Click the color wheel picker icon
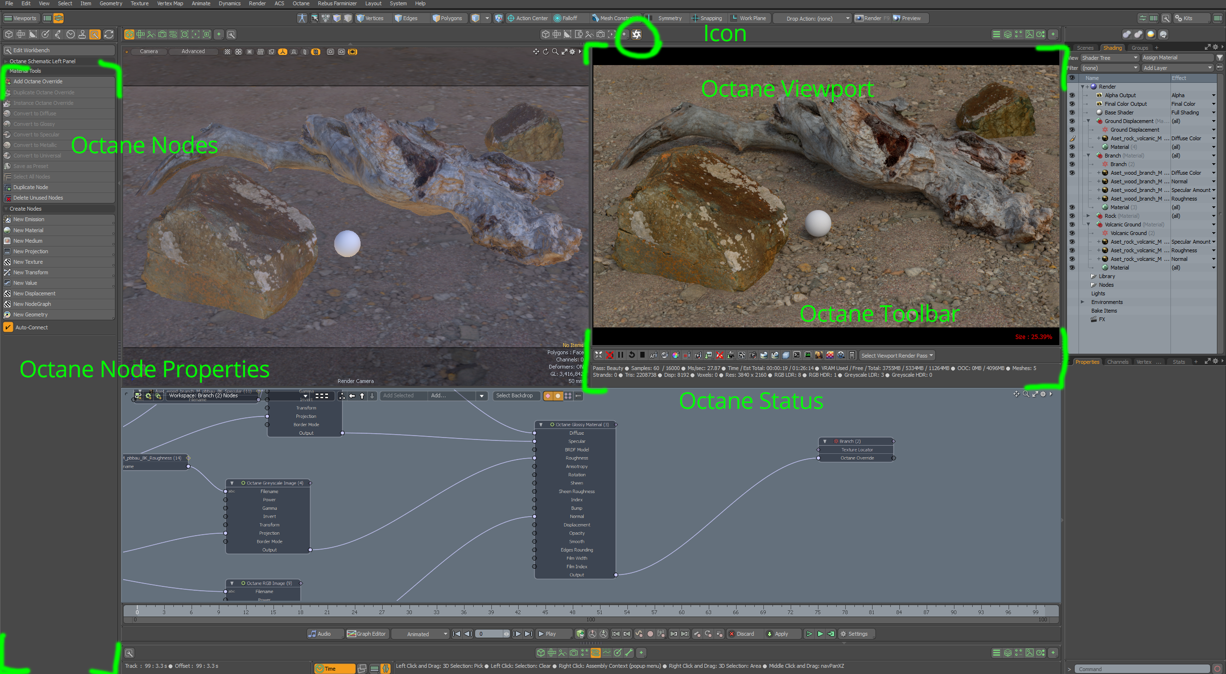This screenshot has width=1226, height=674. tap(676, 355)
